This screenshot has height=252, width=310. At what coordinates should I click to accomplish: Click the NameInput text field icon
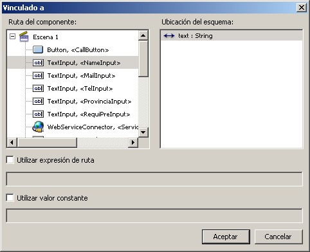pos(38,62)
